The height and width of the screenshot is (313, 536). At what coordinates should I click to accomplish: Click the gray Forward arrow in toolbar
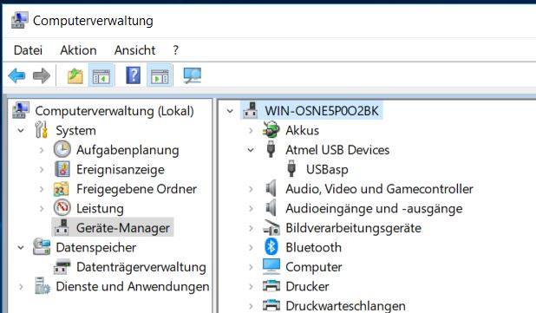point(42,75)
